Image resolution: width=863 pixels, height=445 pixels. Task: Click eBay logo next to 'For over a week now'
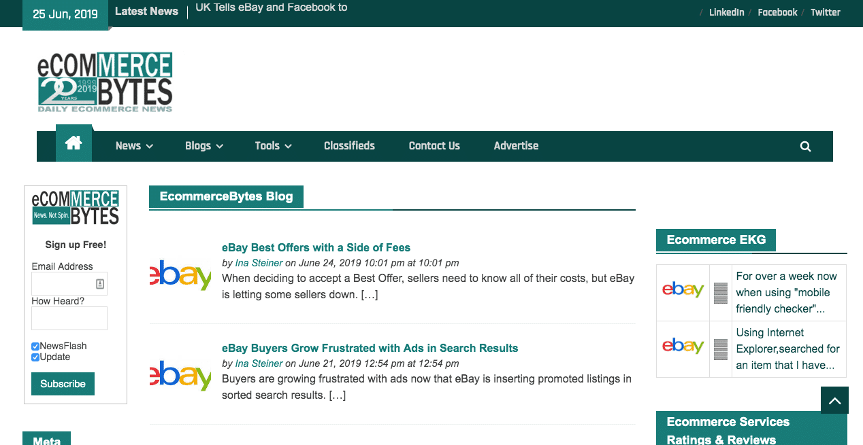click(x=683, y=290)
